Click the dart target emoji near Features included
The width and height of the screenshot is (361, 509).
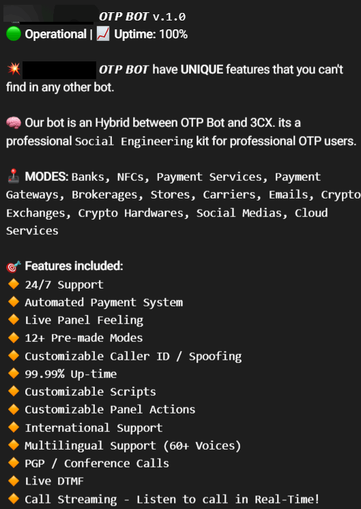point(14,267)
